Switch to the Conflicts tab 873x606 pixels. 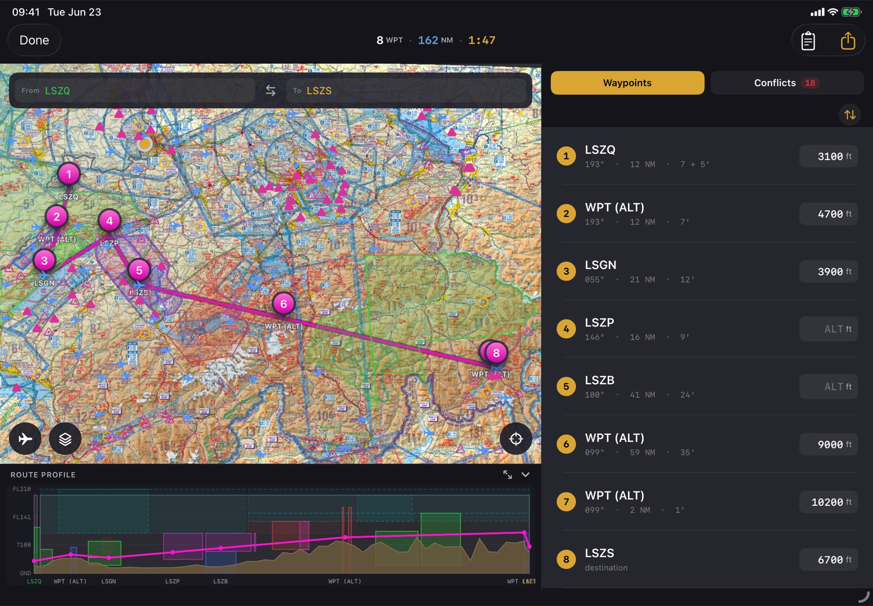787,83
